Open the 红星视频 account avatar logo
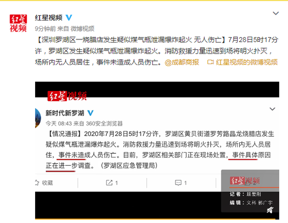The image size is (288, 223). pos(18,23)
